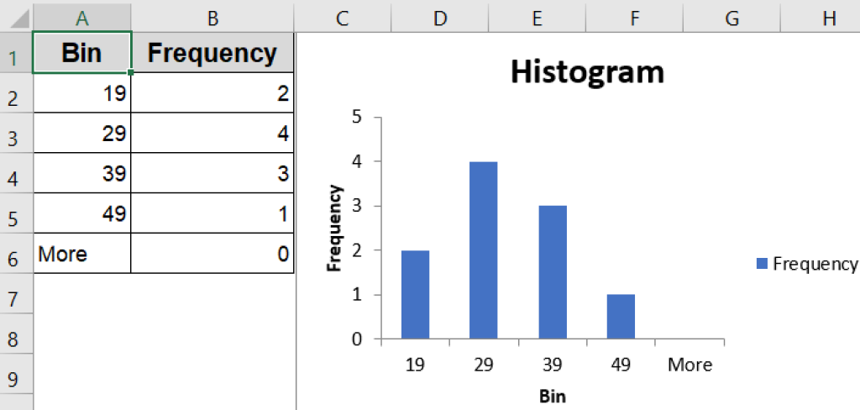Select column C header
This screenshot has height=410, width=860.
343,18
